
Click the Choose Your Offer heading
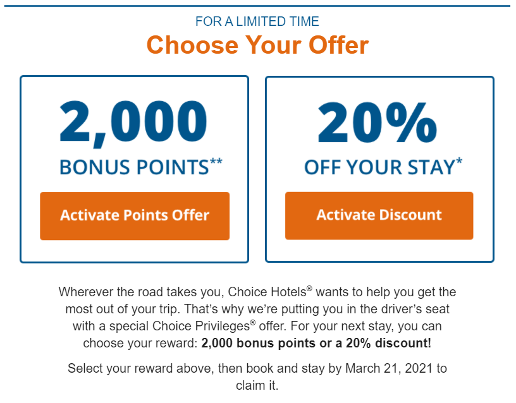(257, 45)
